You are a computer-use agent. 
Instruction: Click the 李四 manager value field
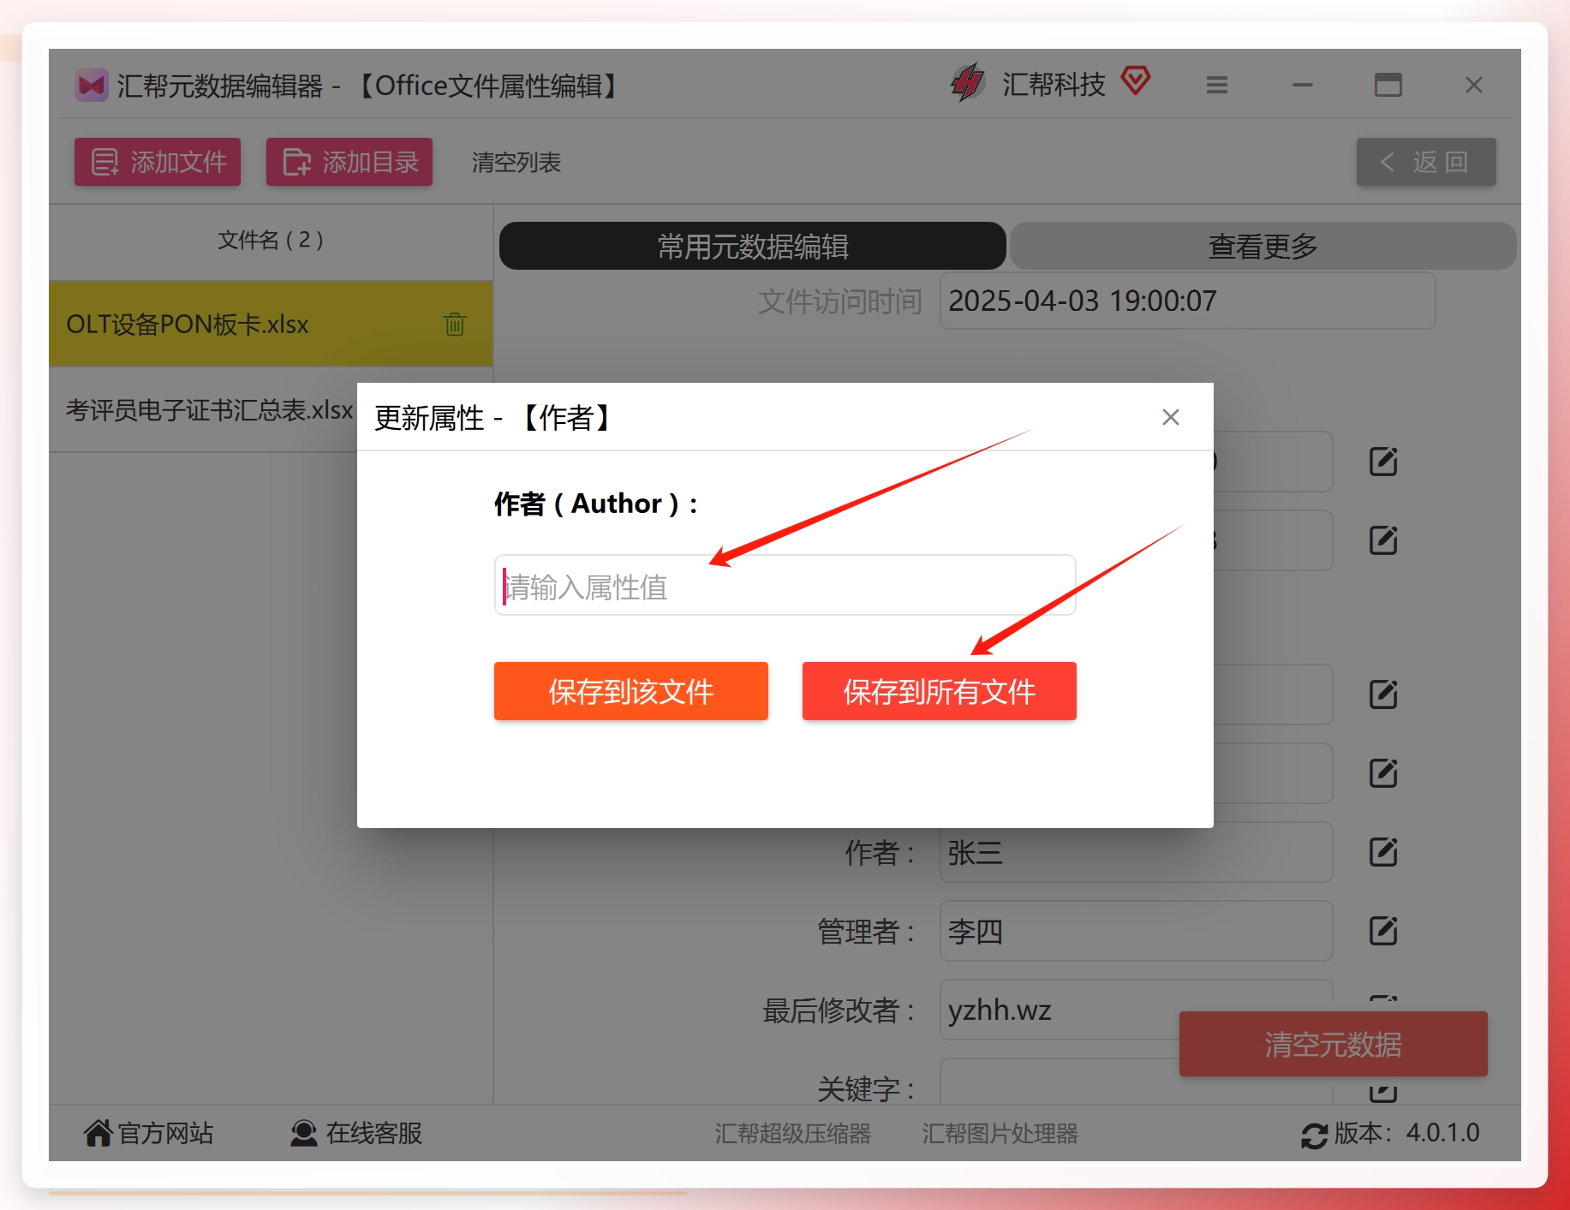pos(1136,931)
